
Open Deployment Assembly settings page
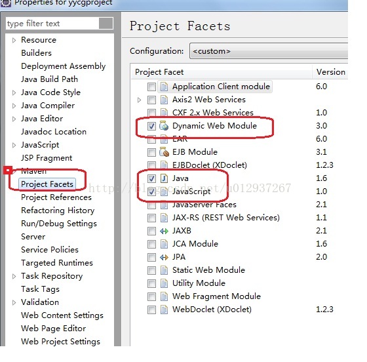pos(63,66)
